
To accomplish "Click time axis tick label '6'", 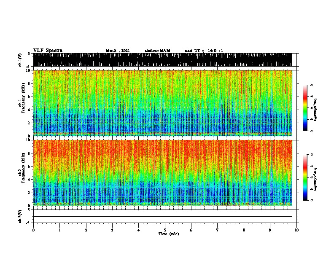I will [x=191, y=230].
